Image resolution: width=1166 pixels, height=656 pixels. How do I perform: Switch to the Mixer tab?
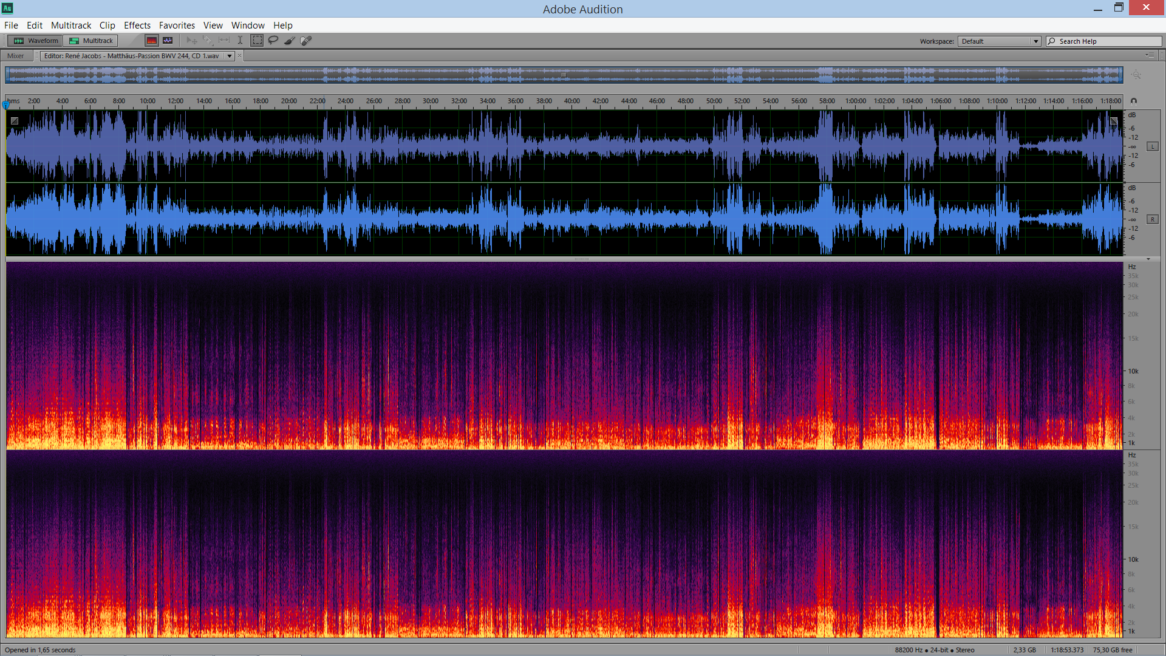tap(16, 56)
